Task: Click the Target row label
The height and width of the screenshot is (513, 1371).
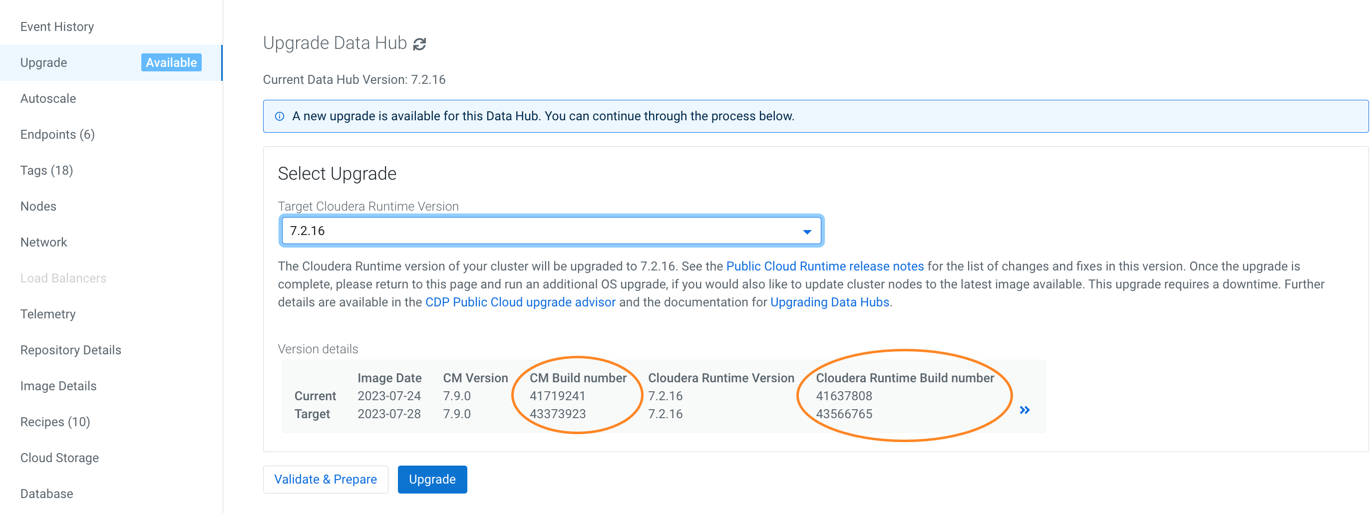Action: click(x=313, y=414)
